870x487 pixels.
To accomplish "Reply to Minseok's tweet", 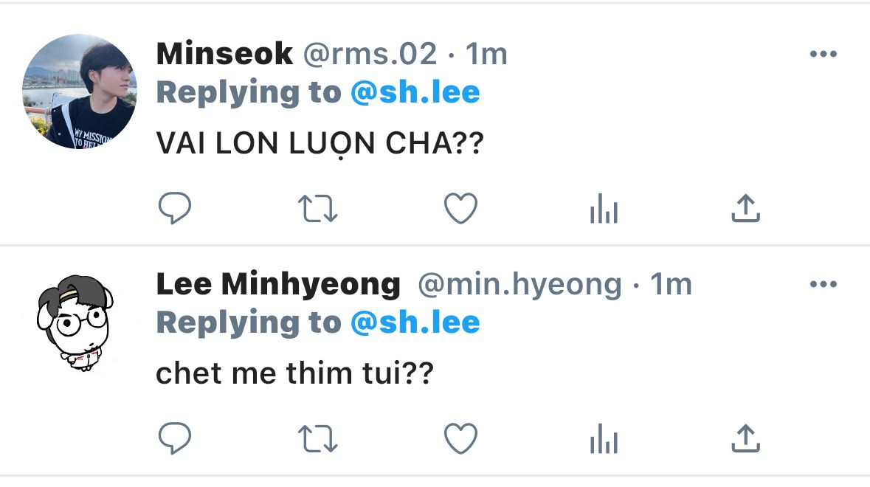I will coord(175,208).
